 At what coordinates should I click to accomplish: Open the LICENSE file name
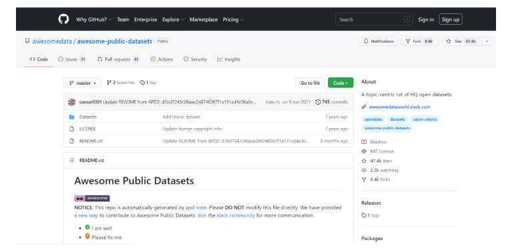[x=87, y=129]
